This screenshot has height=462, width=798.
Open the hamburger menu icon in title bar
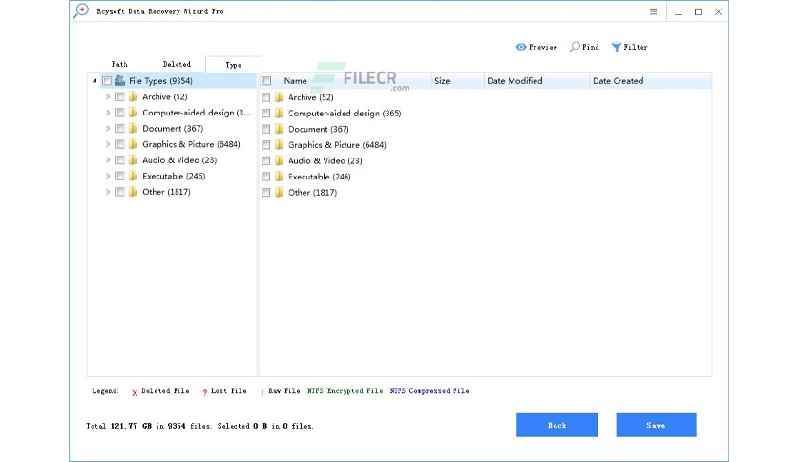(654, 11)
